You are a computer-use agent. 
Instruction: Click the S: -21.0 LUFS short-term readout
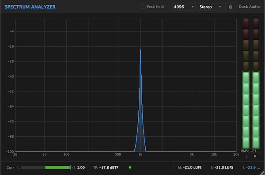point(222,168)
